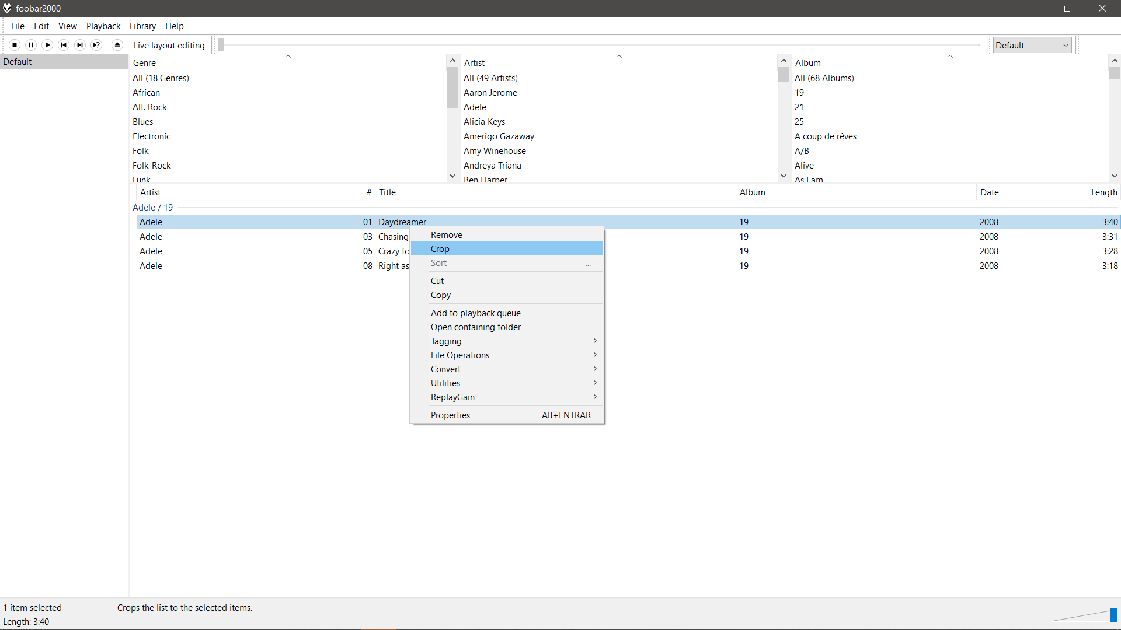The image size is (1121, 630).
Task: Open the Playback menu
Action: tap(103, 26)
